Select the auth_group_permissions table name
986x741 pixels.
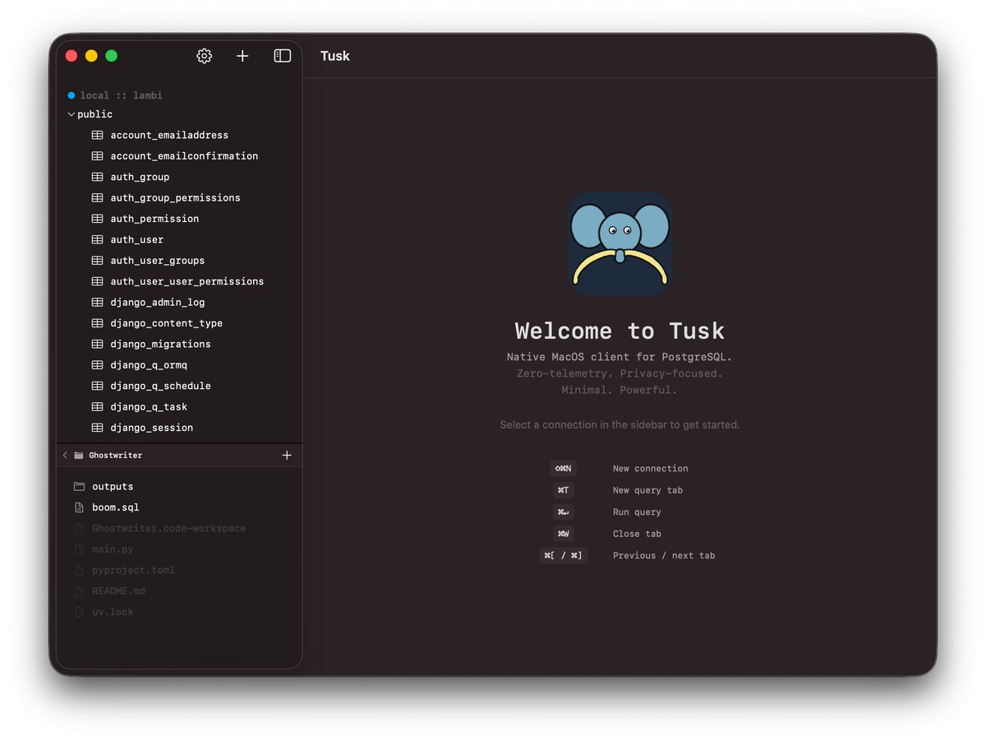[x=175, y=198]
